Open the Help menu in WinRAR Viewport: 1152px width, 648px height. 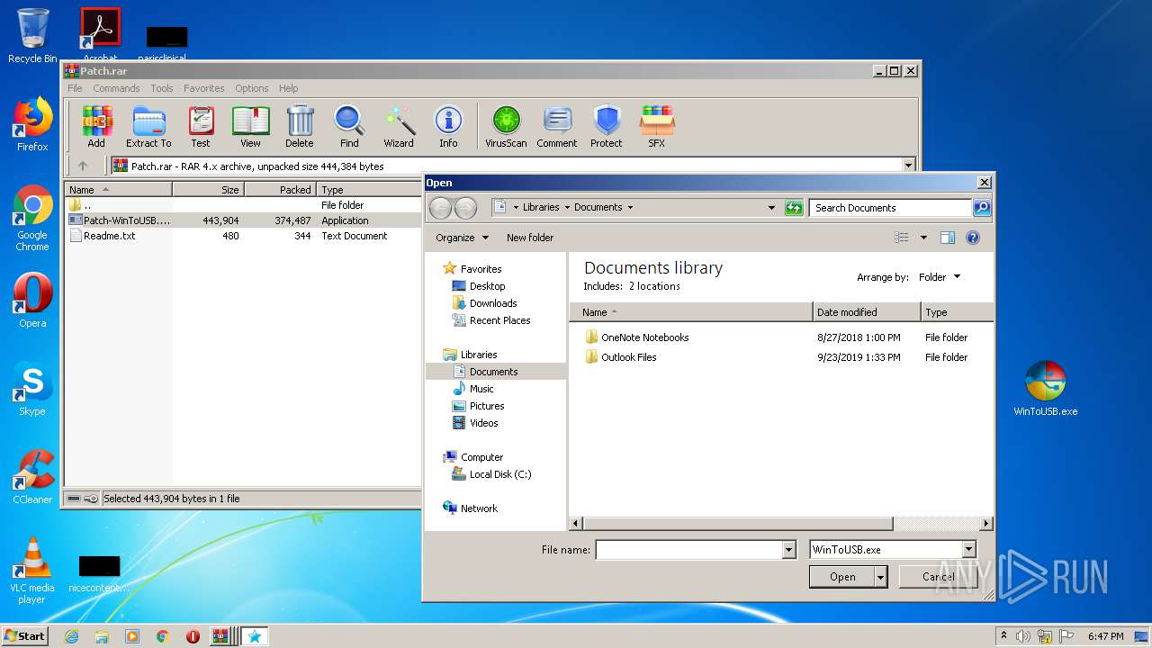coord(288,88)
